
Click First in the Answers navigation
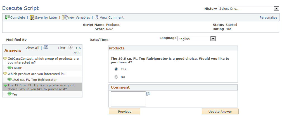(61, 48)
